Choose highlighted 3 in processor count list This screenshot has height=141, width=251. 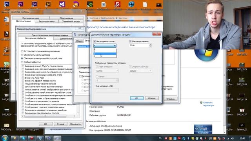click(105, 54)
